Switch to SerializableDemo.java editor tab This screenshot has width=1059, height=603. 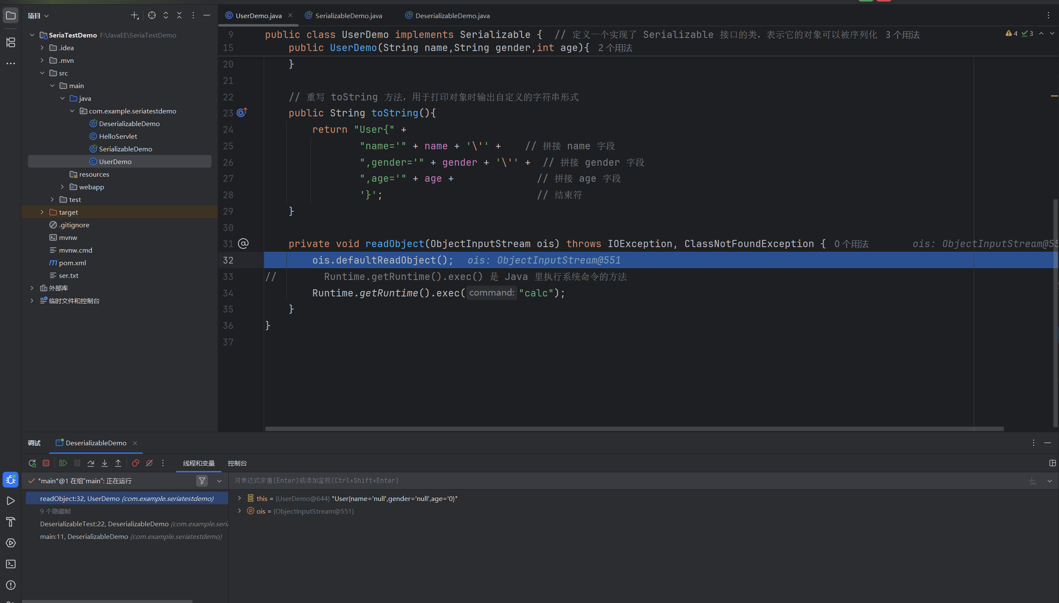(348, 16)
